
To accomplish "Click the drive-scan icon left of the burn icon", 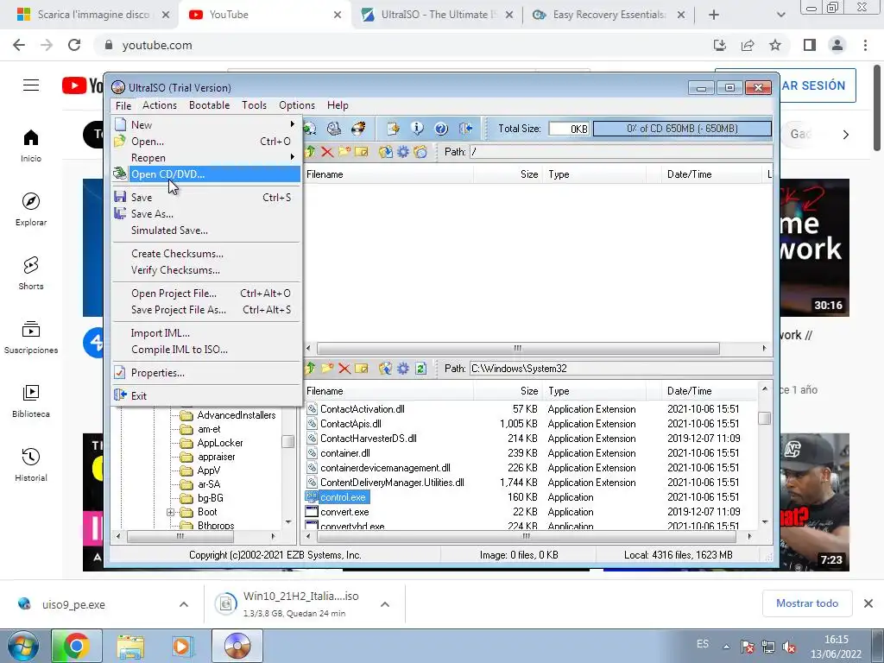I will click(334, 129).
